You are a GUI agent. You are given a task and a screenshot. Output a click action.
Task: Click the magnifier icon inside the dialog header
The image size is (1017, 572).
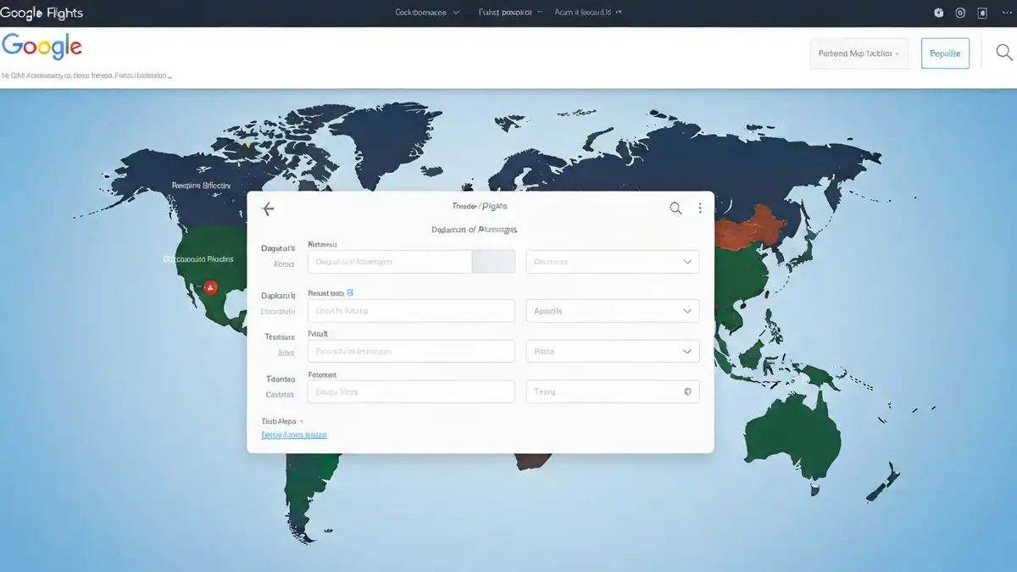[675, 208]
